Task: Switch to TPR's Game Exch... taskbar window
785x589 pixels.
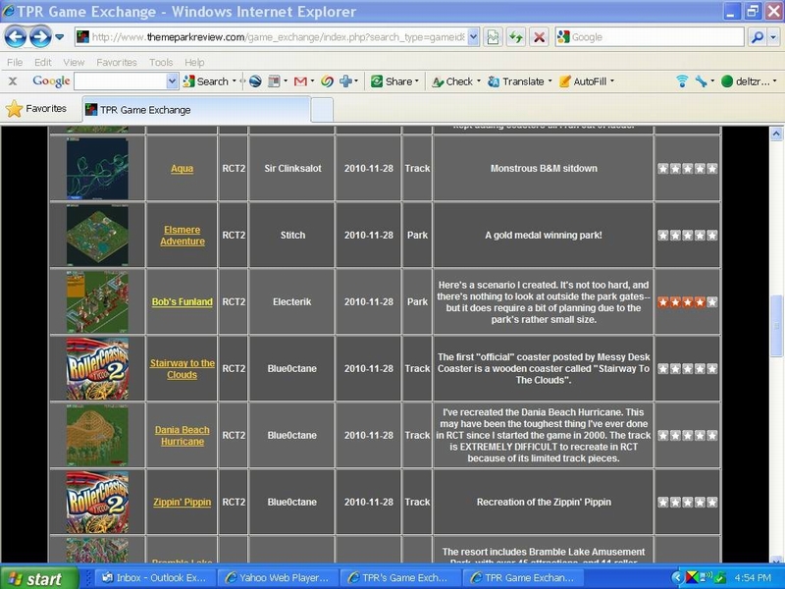Action: (x=399, y=578)
